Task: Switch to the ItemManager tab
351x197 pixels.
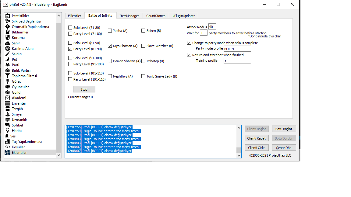Action: [129, 16]
